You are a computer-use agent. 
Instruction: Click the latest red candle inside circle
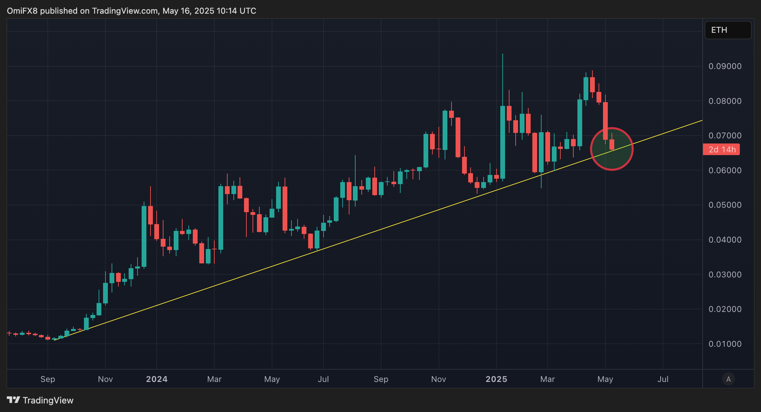coord(612,144)
